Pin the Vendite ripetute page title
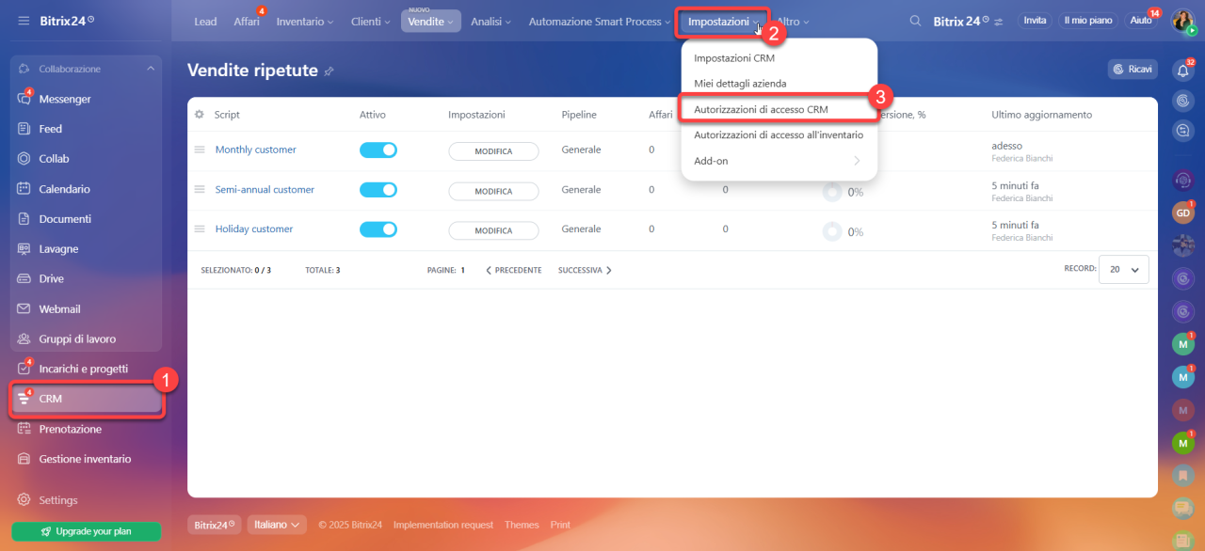 click(x=329, y=71)
